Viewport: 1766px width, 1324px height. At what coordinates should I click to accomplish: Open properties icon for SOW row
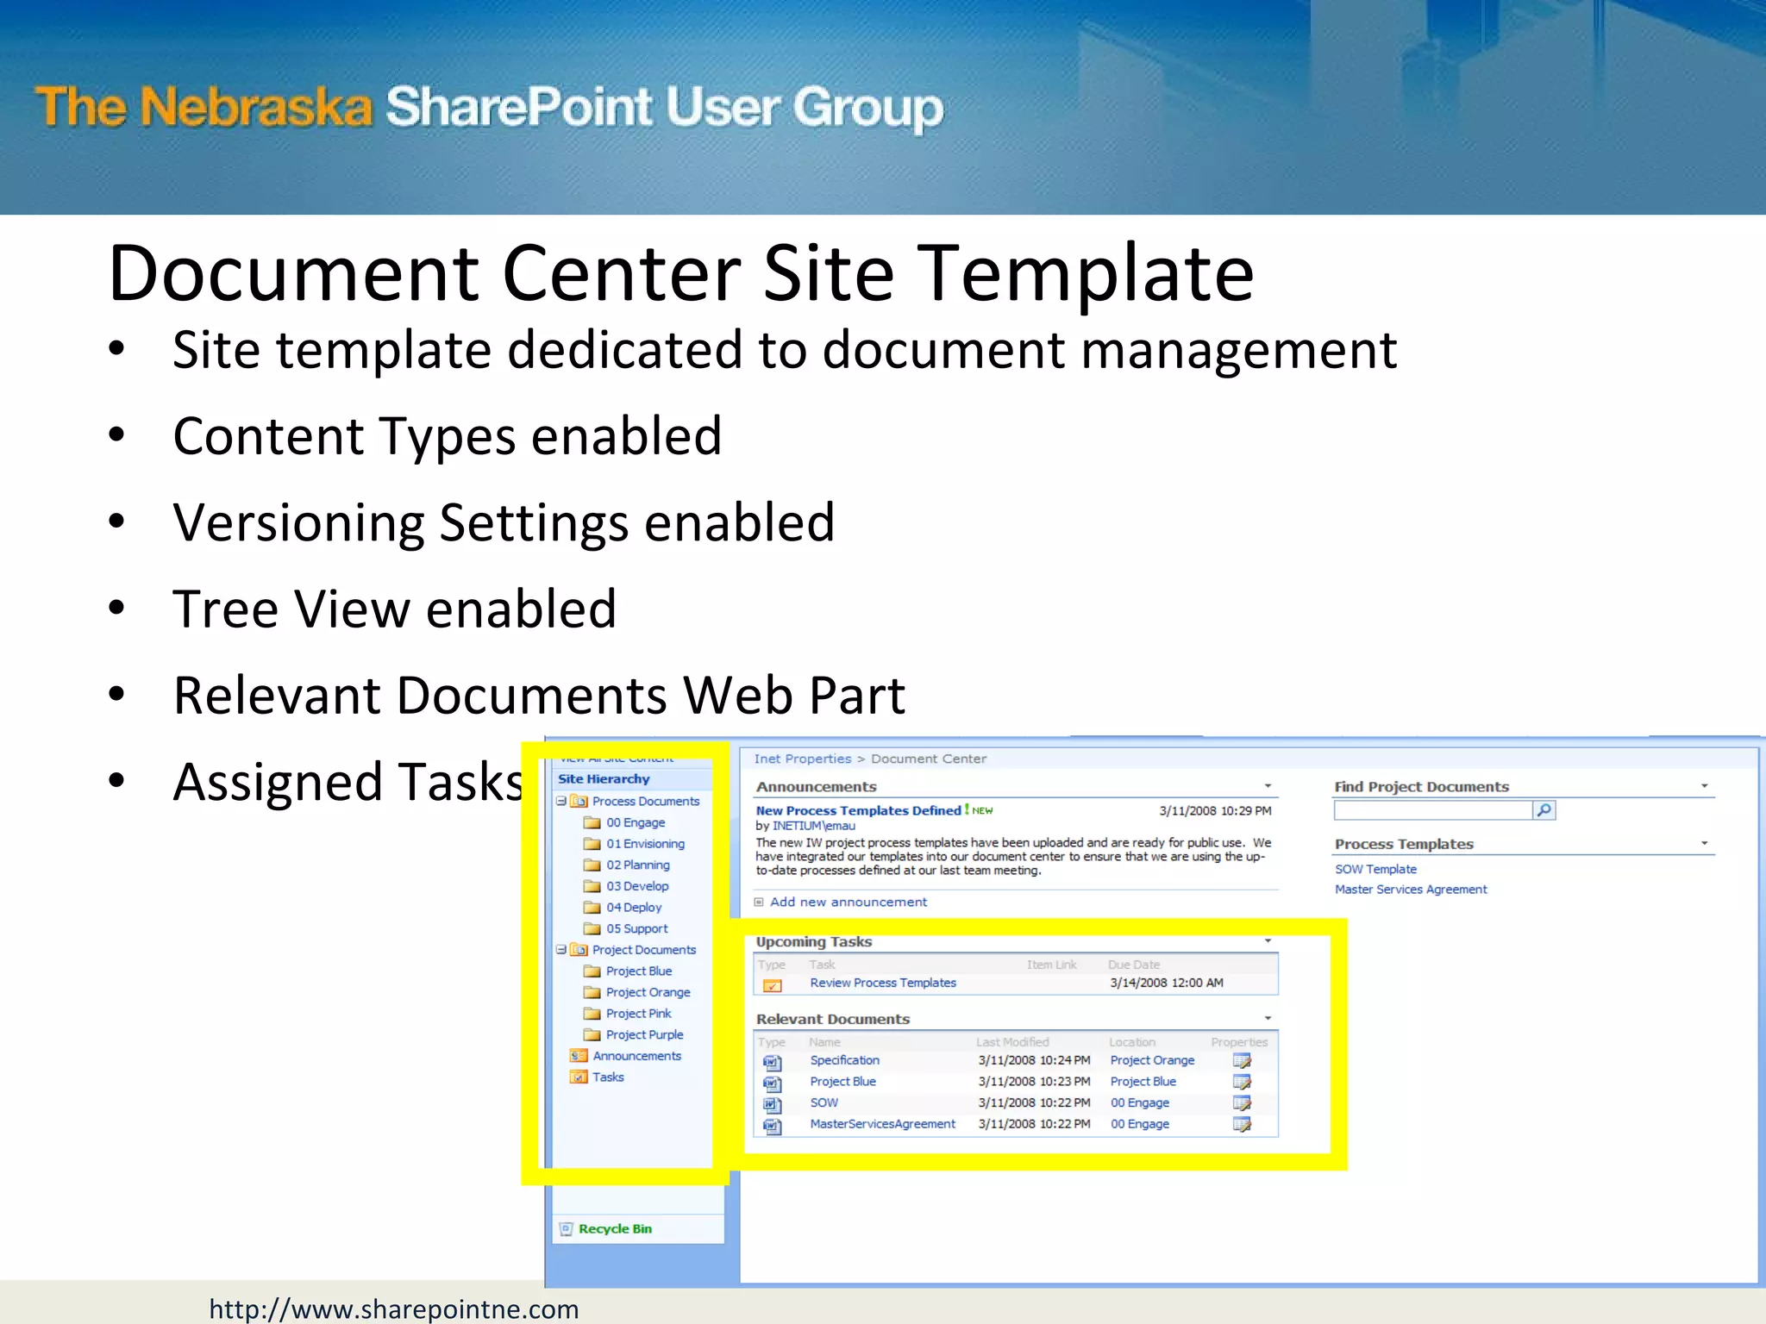point(1242,1103)
